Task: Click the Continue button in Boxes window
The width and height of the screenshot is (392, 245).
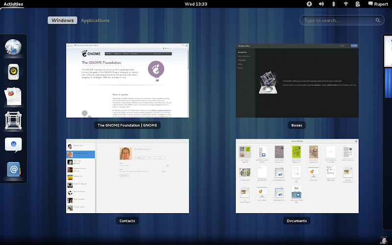Action: 354,46
